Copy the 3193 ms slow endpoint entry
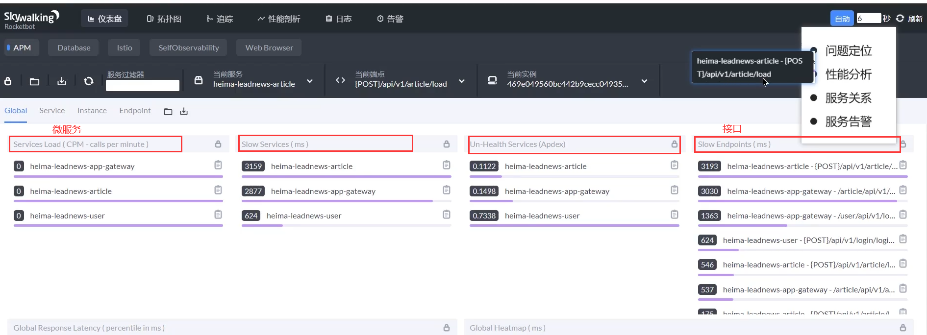This screenshot has width=927, height=335. (x=903, y=165)
